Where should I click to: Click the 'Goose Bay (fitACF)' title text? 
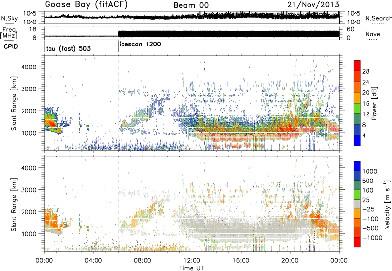(86, 5)
